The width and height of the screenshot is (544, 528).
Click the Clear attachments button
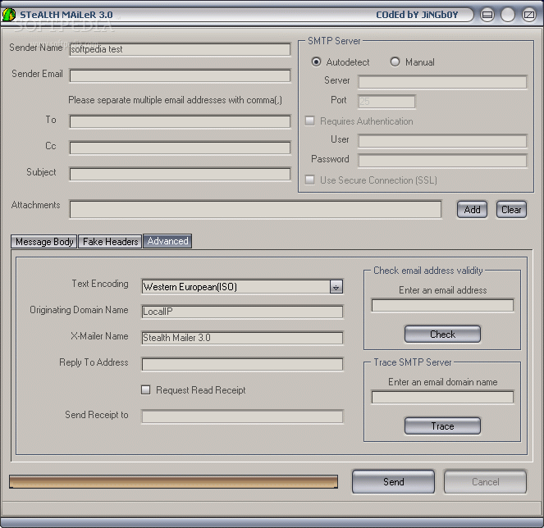coord(511,210)
